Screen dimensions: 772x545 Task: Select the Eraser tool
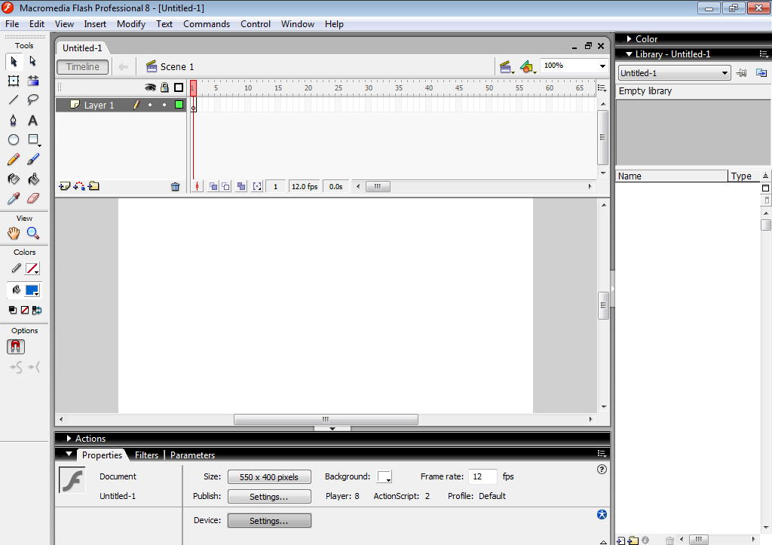point(33,198)
